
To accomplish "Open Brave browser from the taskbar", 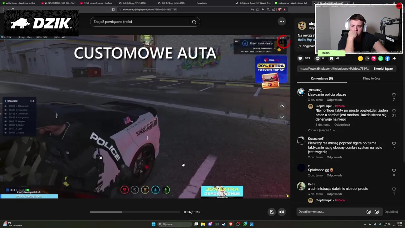I will 231,224.
